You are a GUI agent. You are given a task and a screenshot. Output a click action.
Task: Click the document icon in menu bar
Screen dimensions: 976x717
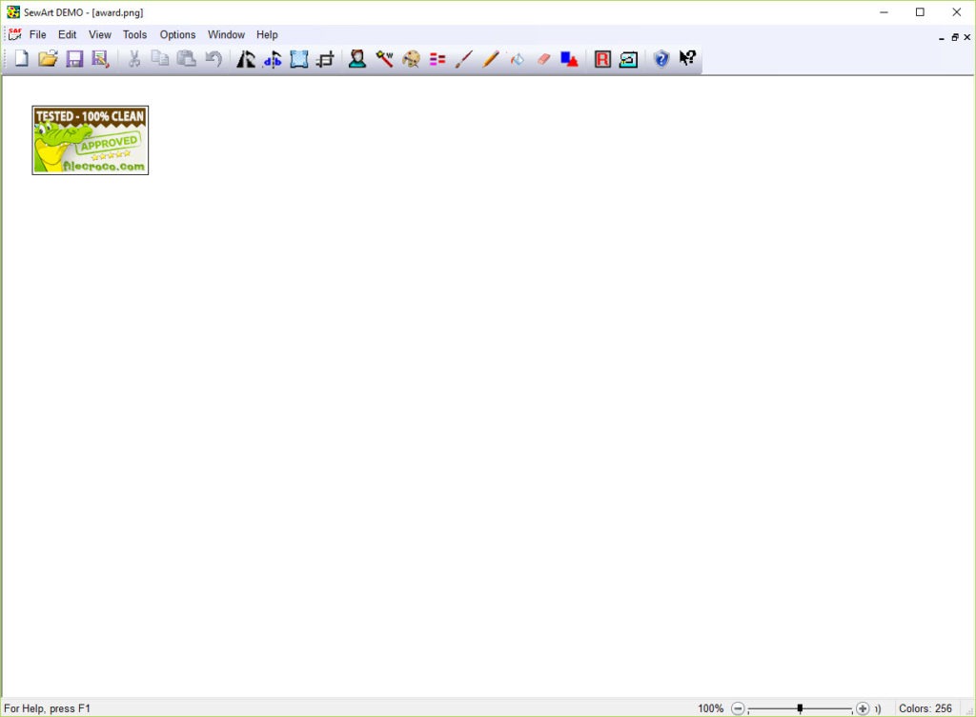14,34
